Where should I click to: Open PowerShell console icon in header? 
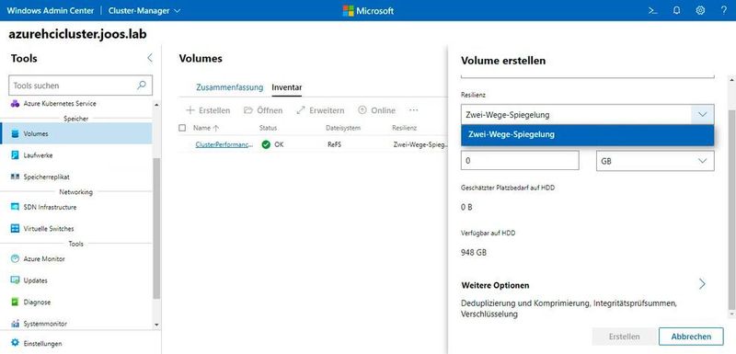(652, 10)
